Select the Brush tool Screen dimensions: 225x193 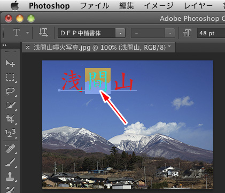(10, 163)
